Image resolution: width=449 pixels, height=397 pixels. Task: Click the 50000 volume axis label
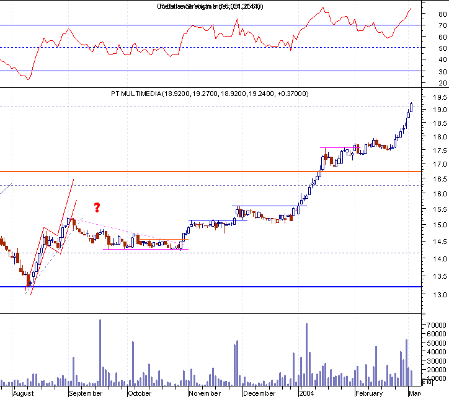[x=437, y=343]
